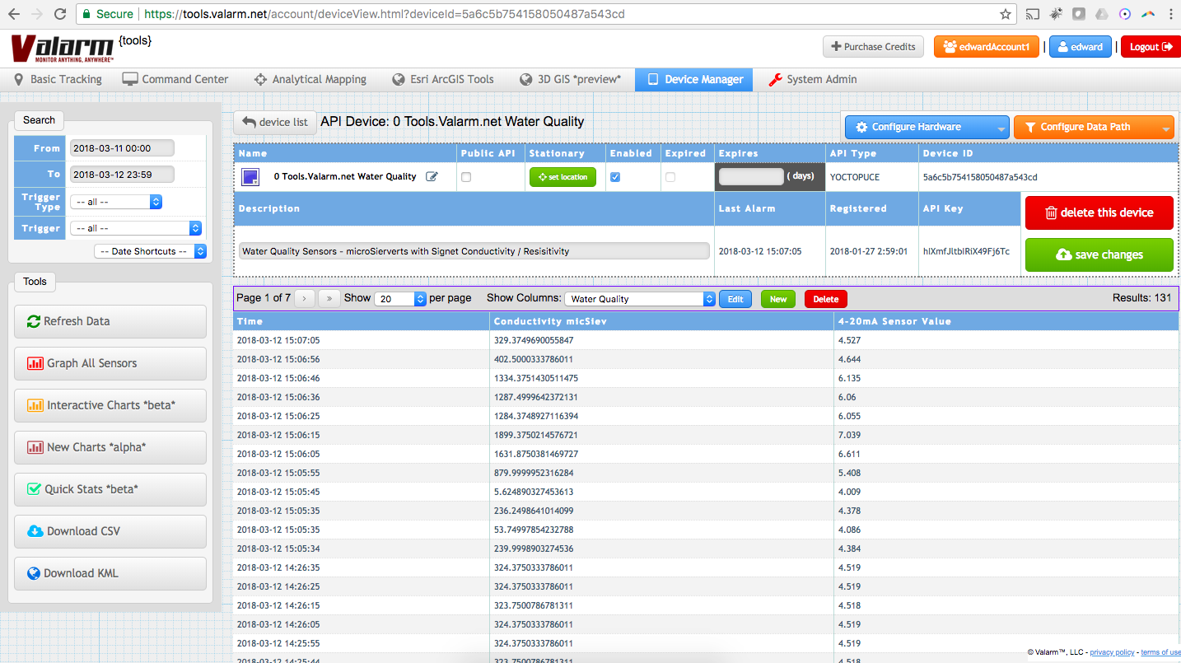
Task: Open the edwardAccount1 account button
Action: [987, 47]
